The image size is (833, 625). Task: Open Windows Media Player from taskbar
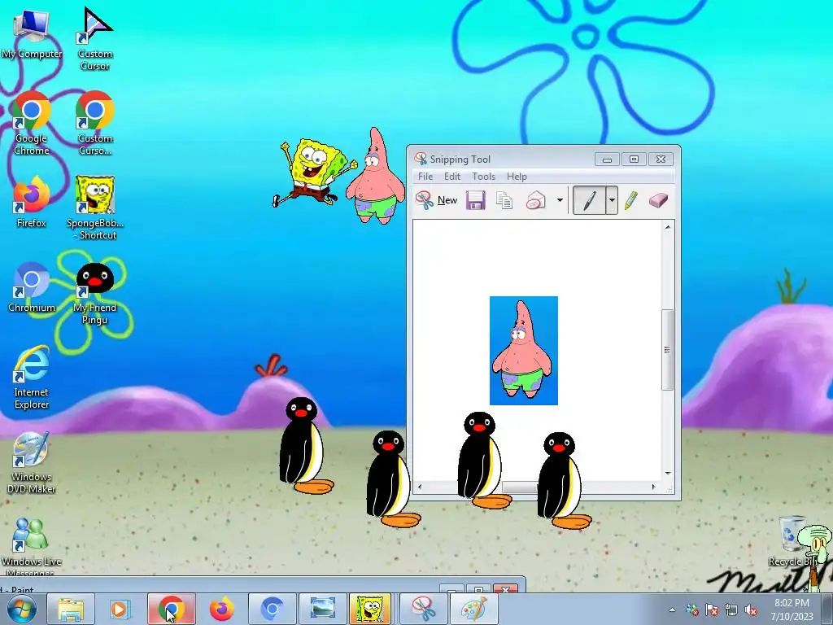[x=120, y=609]
